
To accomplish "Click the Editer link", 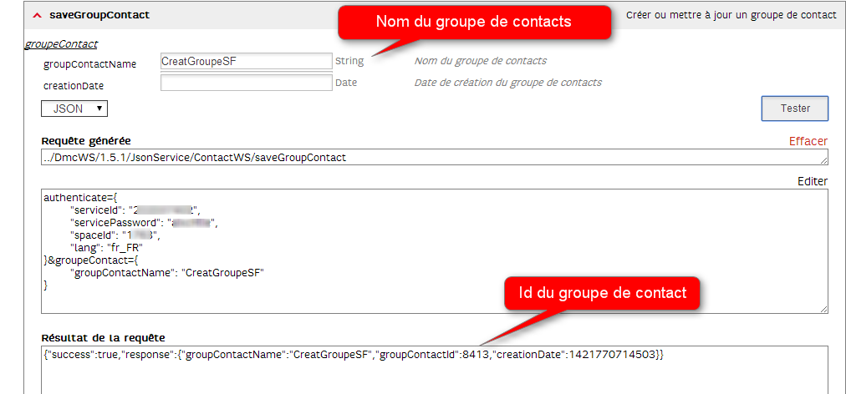I will click(812, 182).
